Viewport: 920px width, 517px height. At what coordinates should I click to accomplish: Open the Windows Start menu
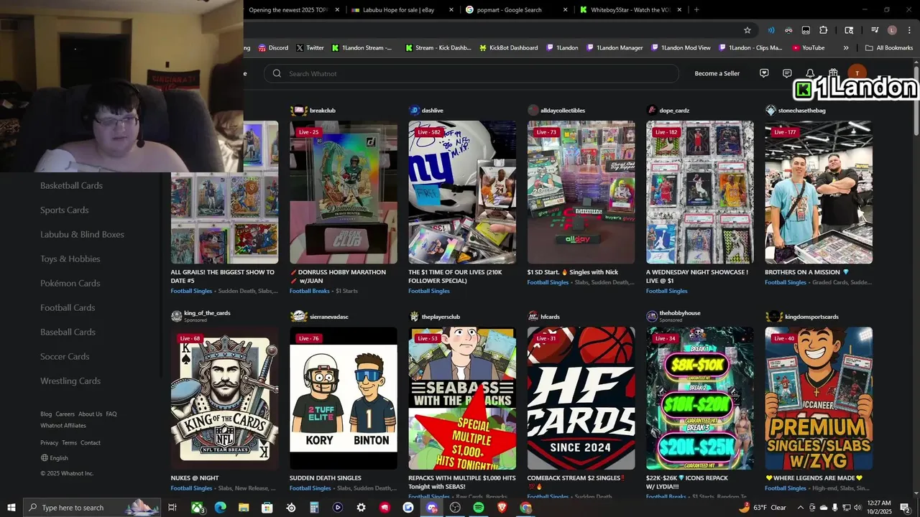[x=11, y=508]
